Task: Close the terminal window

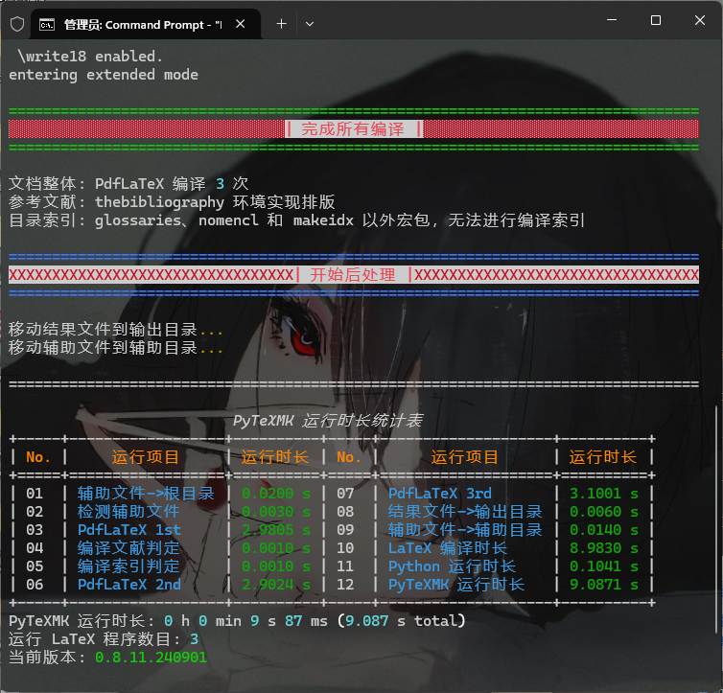Action: pyautogui.click(x=699, y=20)
